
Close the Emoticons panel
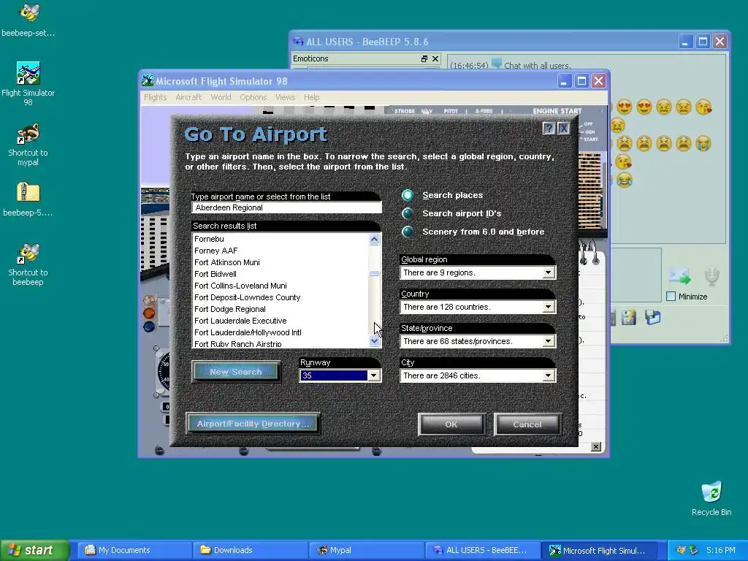(435, 58)
